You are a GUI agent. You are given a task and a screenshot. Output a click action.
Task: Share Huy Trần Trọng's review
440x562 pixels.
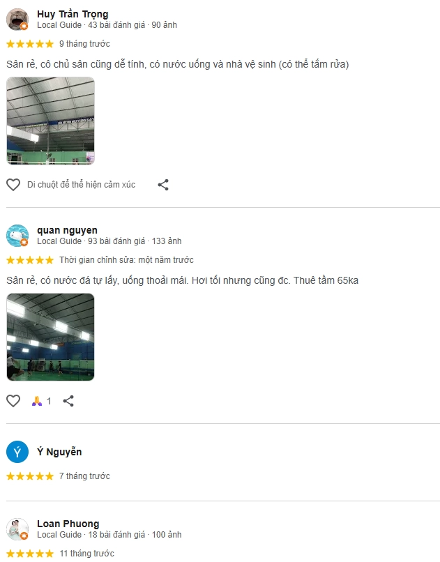(x=163, y=185)
